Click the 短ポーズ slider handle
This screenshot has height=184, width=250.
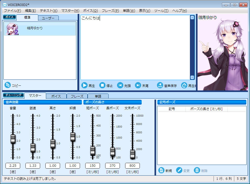(x=93, y=151)
